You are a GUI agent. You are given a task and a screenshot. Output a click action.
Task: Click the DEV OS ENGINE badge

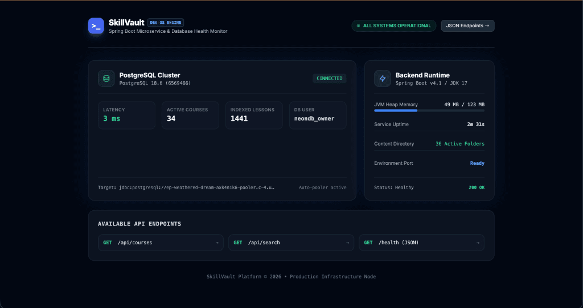tap(166, 23)
